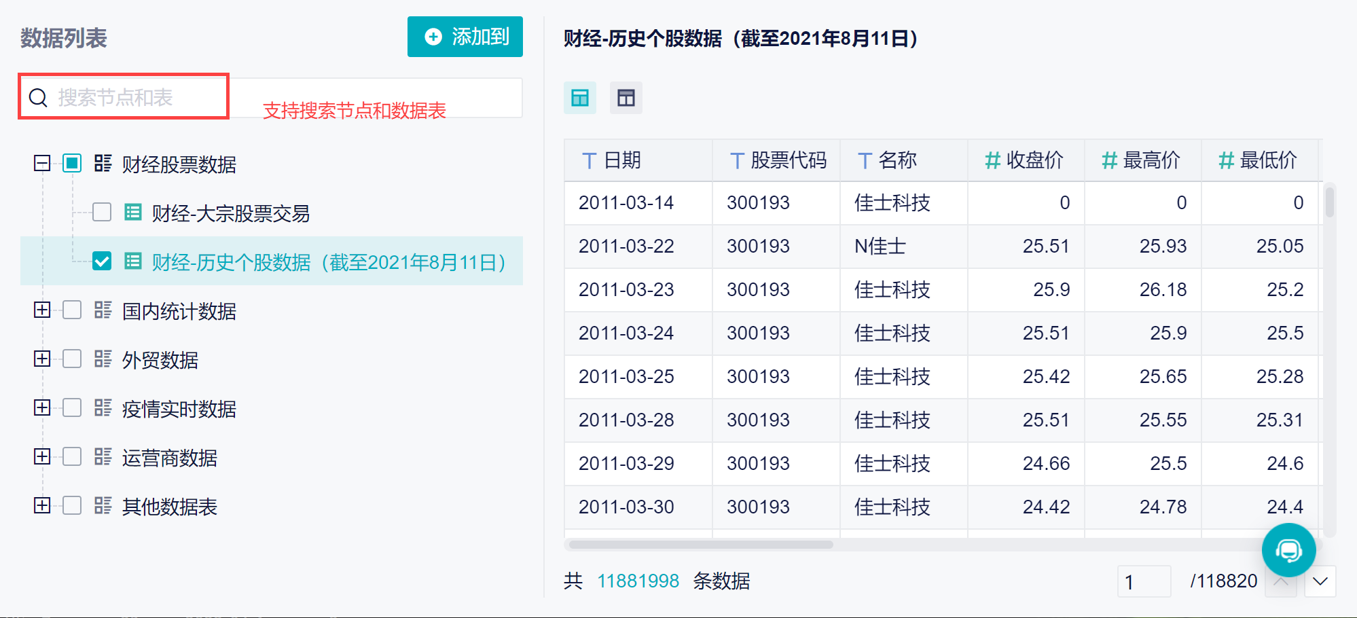Open the customer support chat bubble
The image size is (1357, 618).
point(1288,550)
